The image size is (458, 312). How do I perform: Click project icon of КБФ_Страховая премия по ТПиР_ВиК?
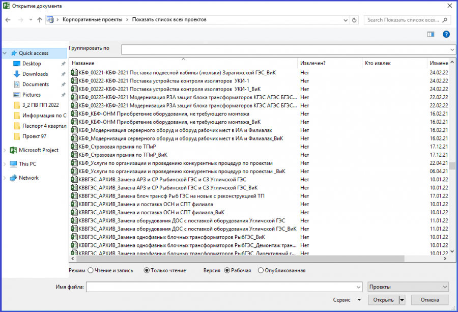coord(74,155)
